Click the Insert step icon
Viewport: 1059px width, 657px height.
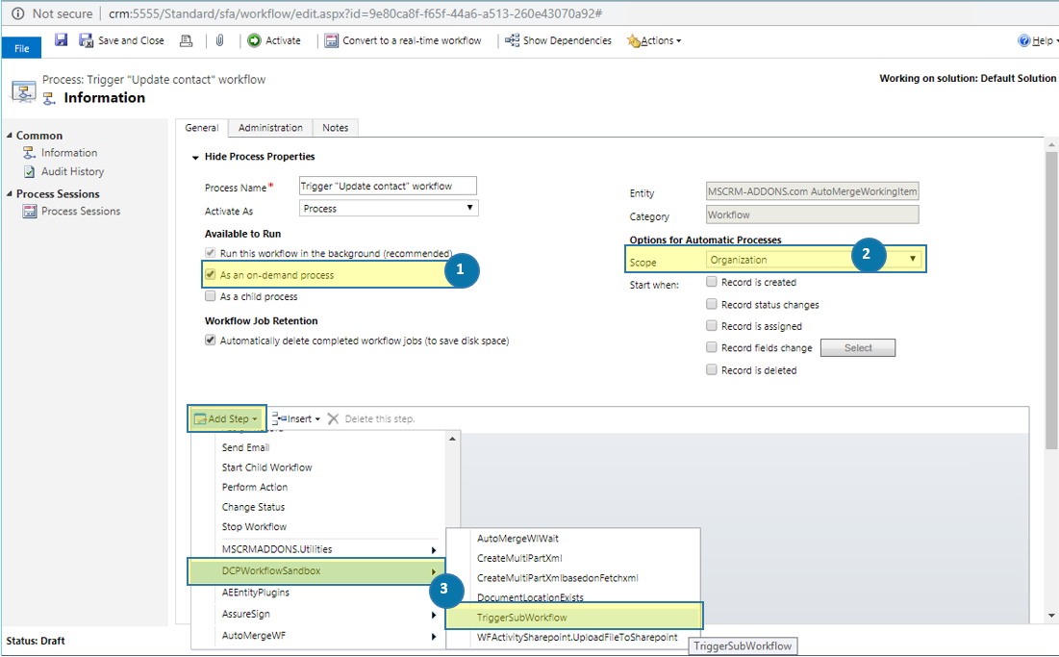point(280,418)
